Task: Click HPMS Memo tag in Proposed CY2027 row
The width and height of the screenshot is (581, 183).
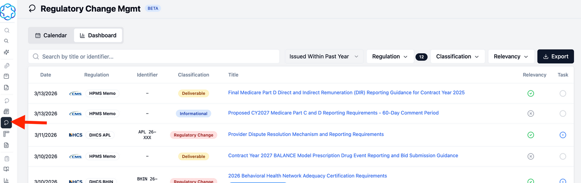Action: (102, 114)
